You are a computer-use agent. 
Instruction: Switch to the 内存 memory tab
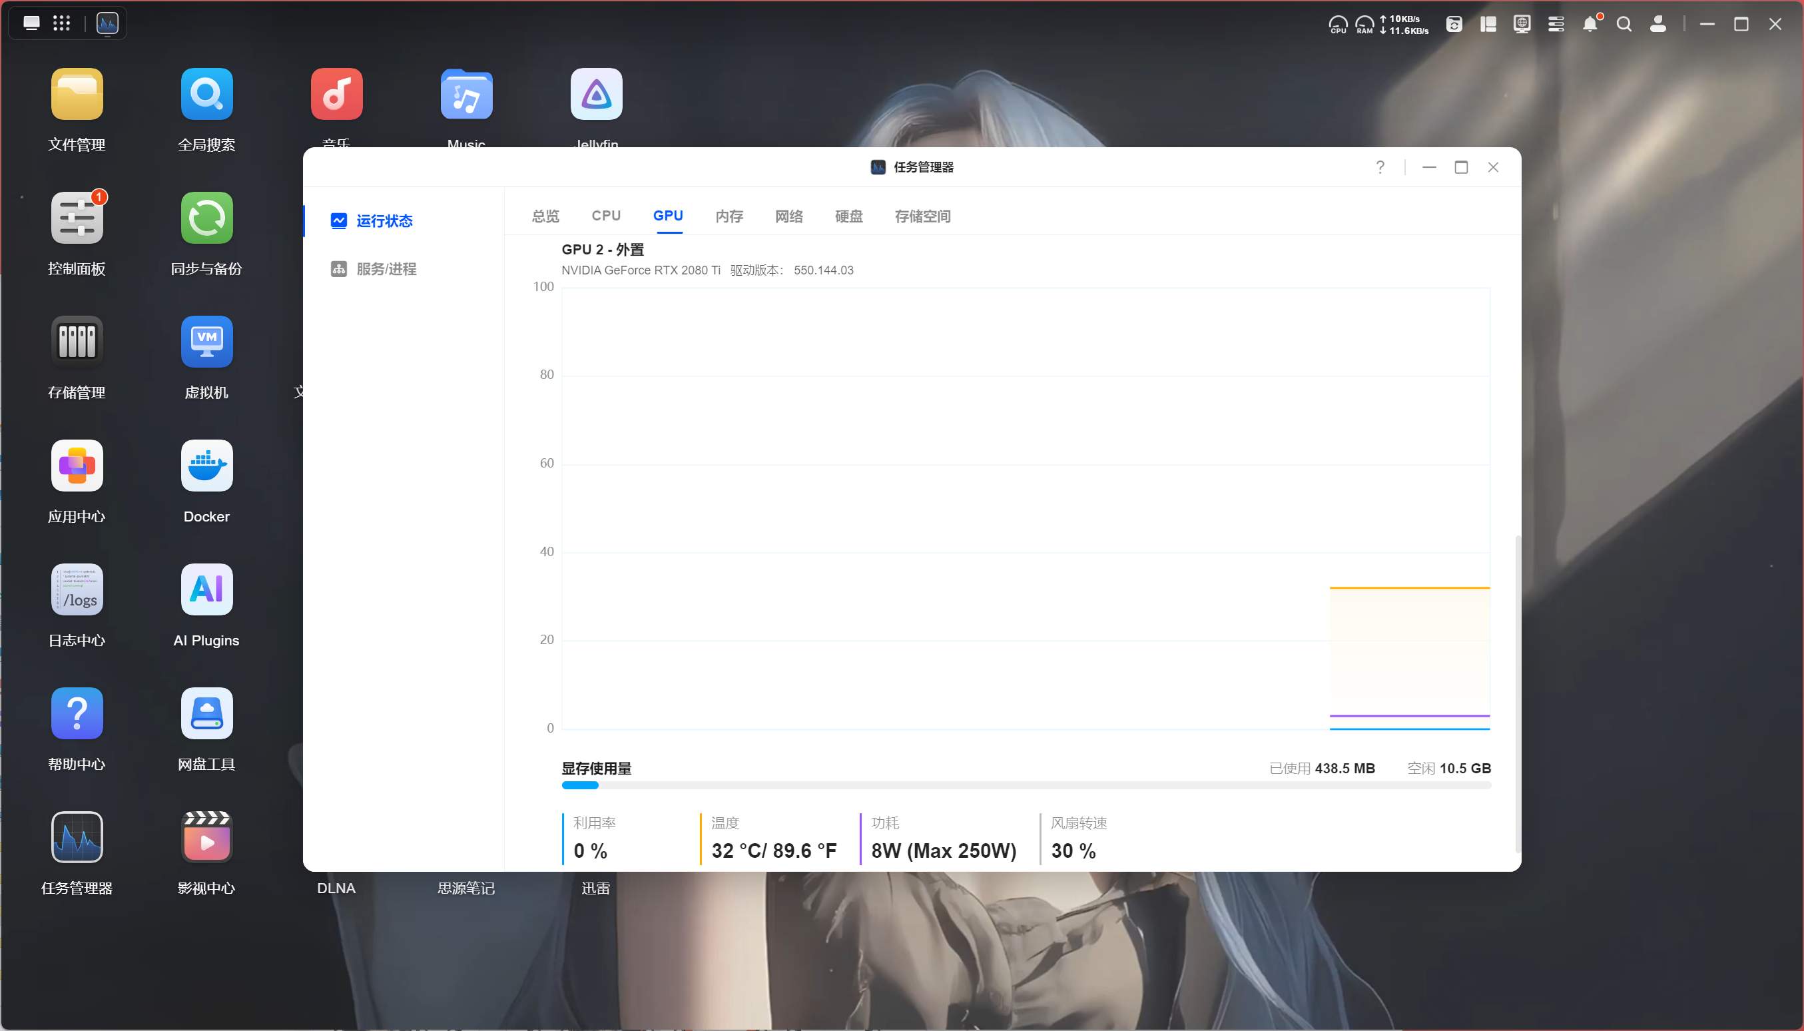[x=729, y=216]
